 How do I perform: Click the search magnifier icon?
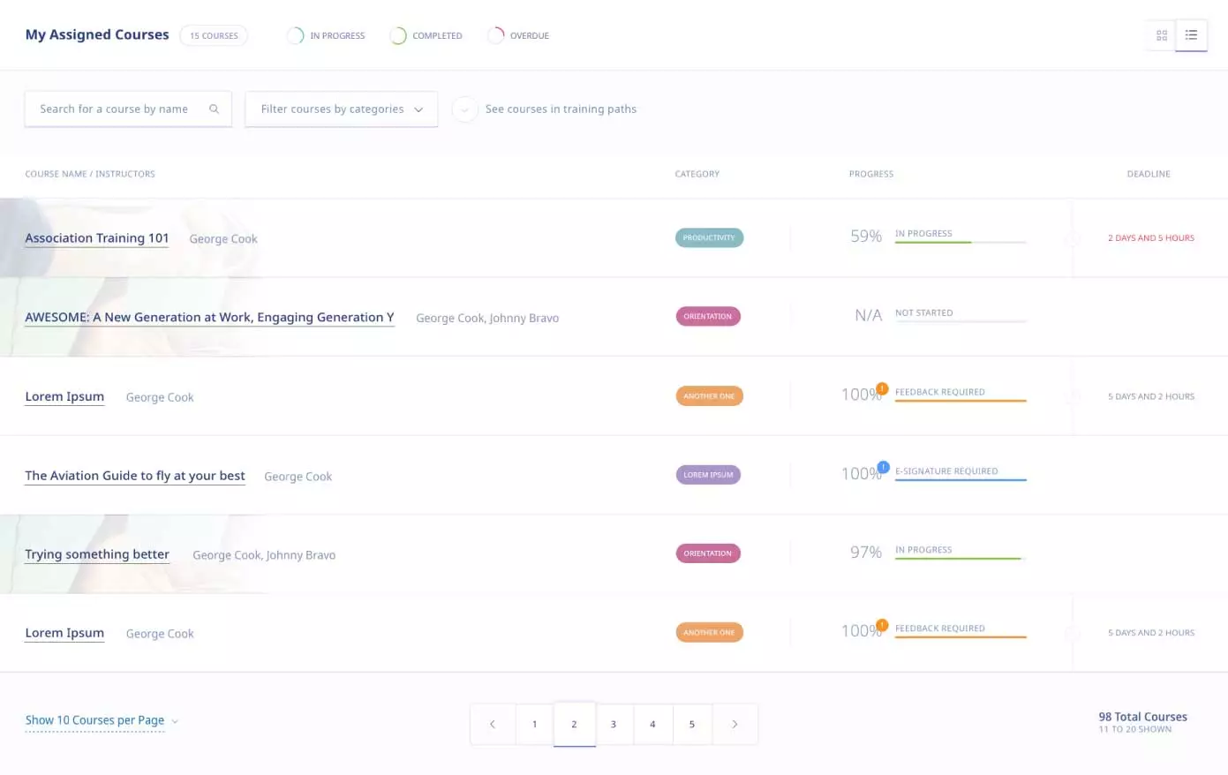coord(214,108)
